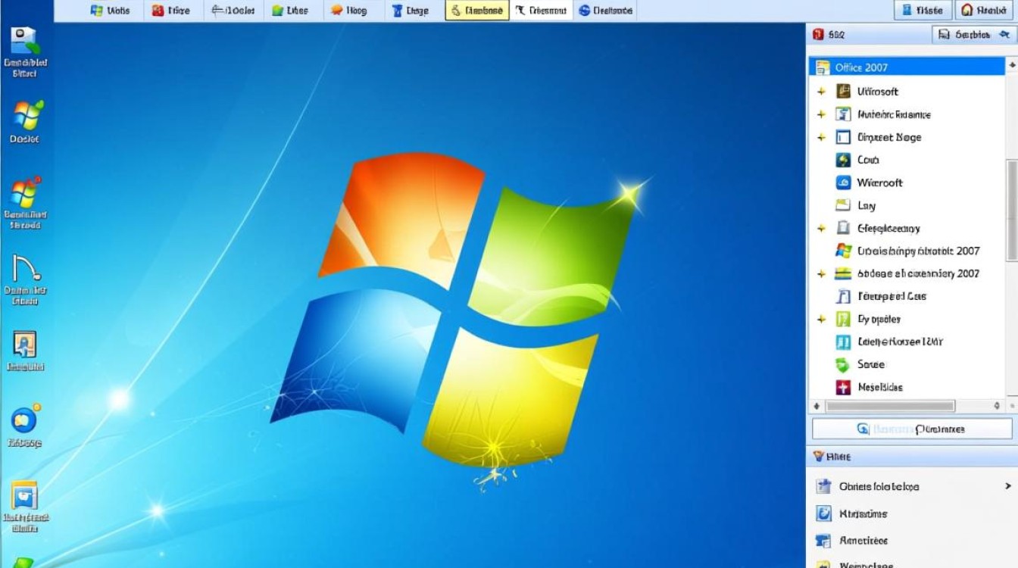This screenshot has width=1018, height=568.
Task: Select the tree row with magenta cross icon
Action: point(907,387)
